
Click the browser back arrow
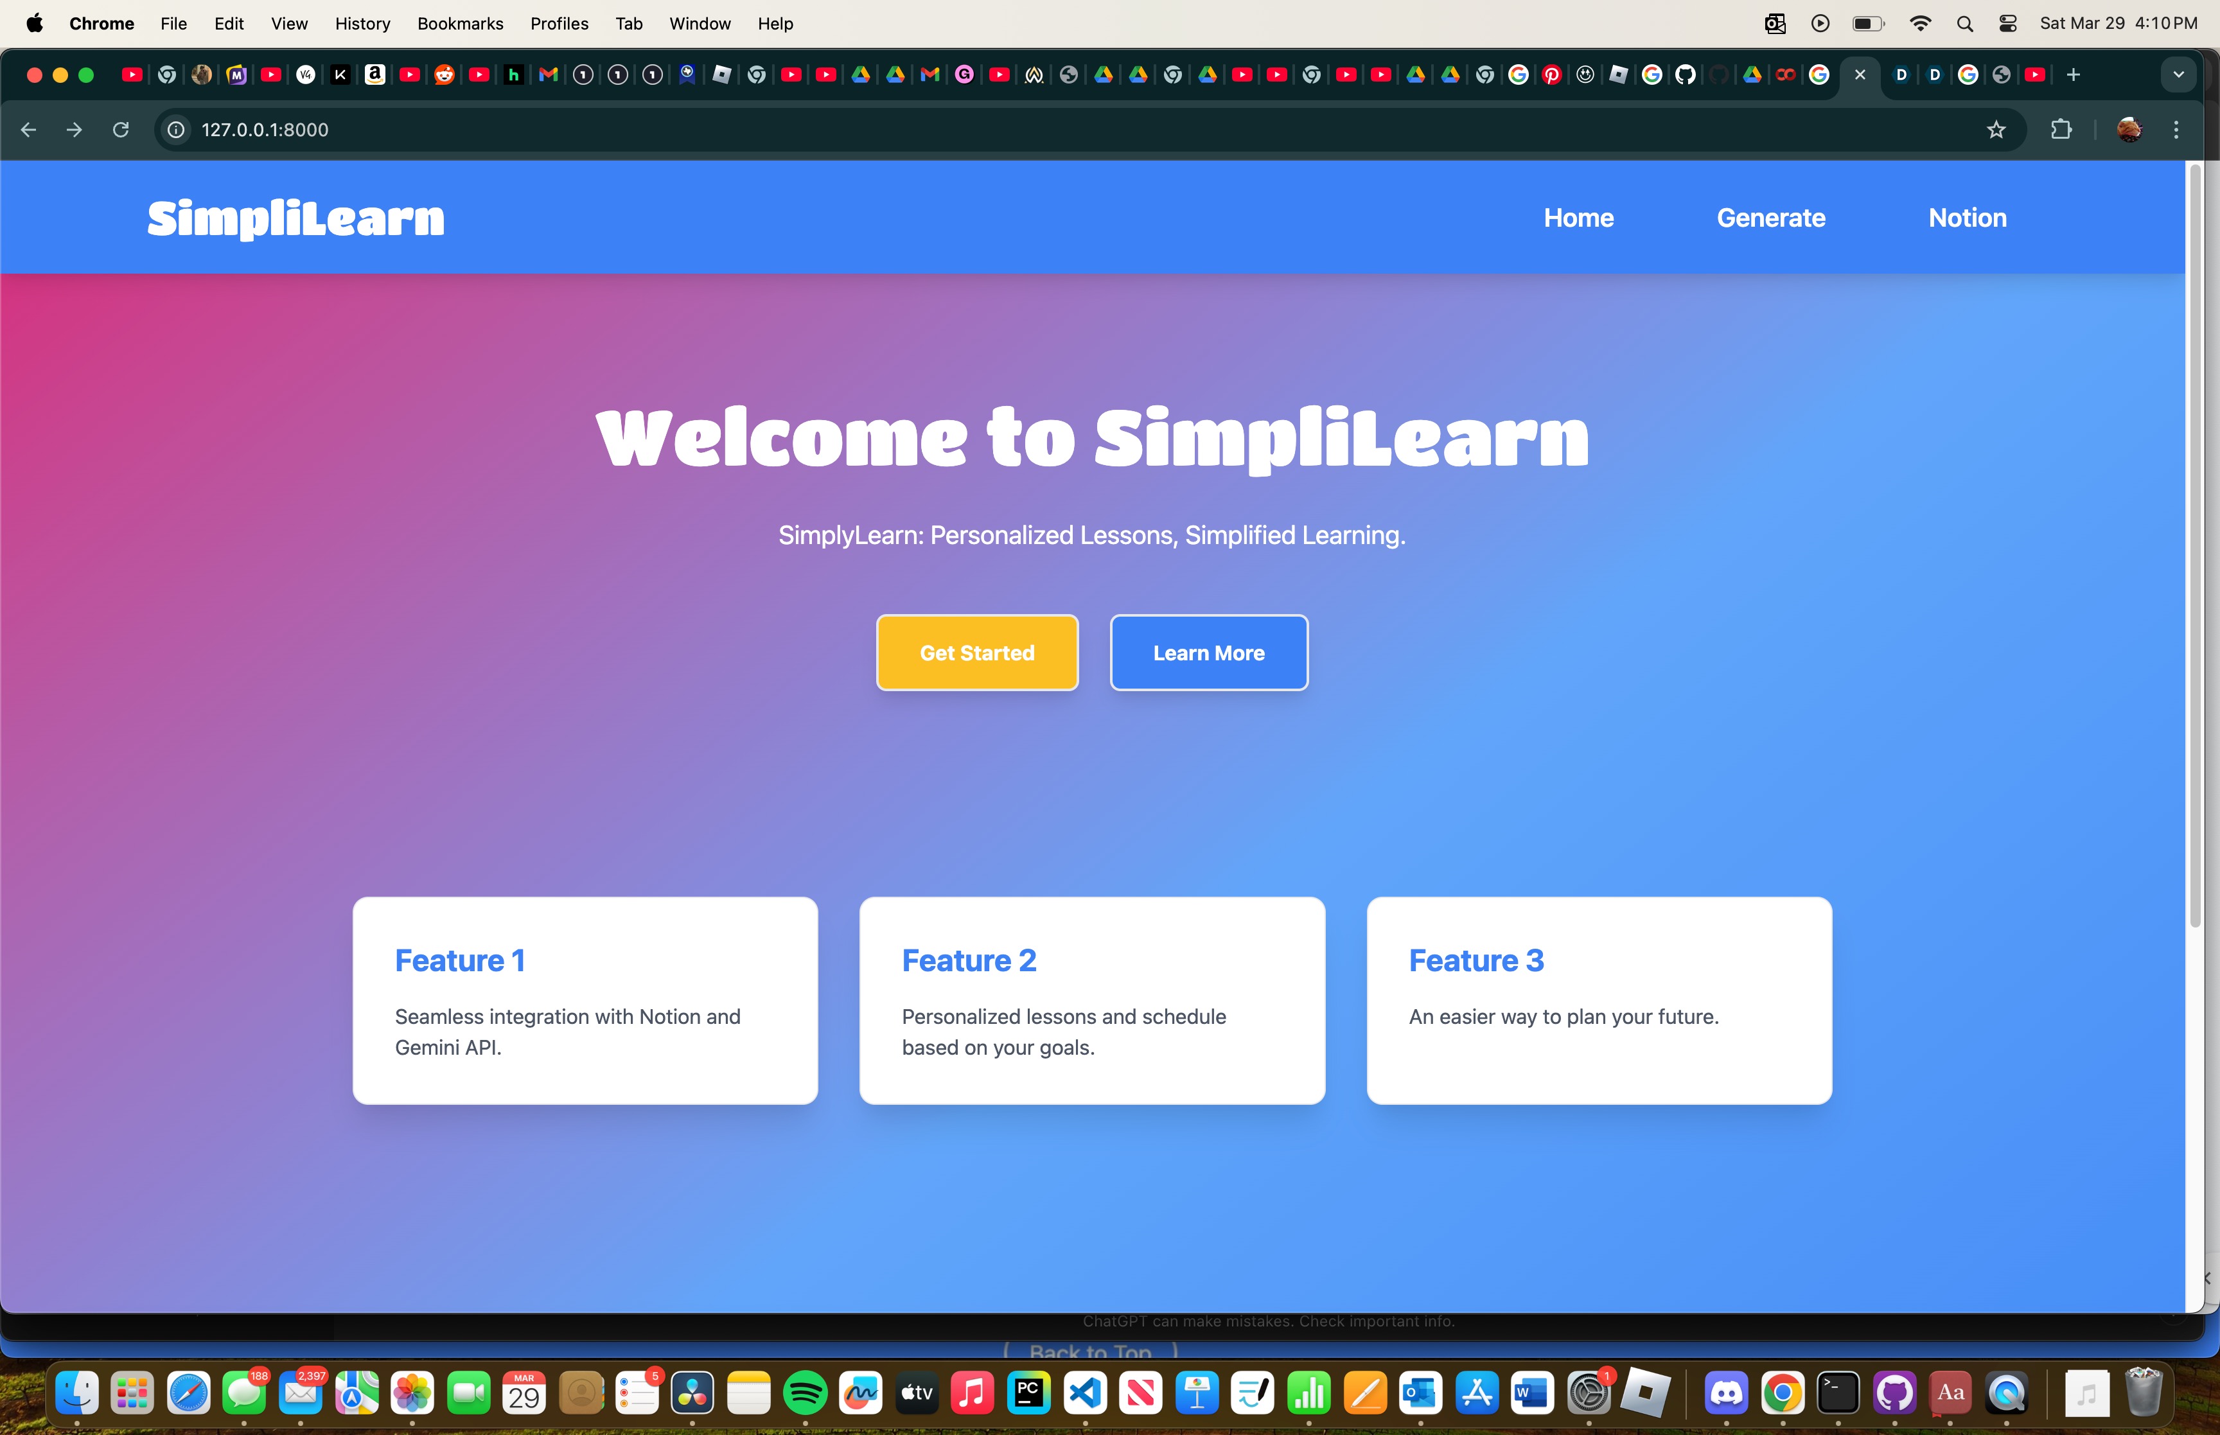coord(28,130)
